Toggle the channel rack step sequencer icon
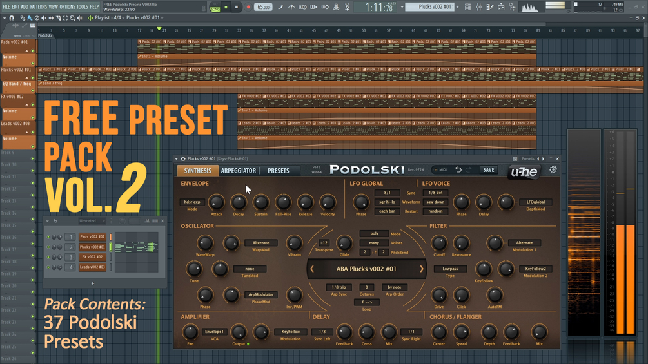The height and width of the screenshot is (364, 648). tap(155, 221)
